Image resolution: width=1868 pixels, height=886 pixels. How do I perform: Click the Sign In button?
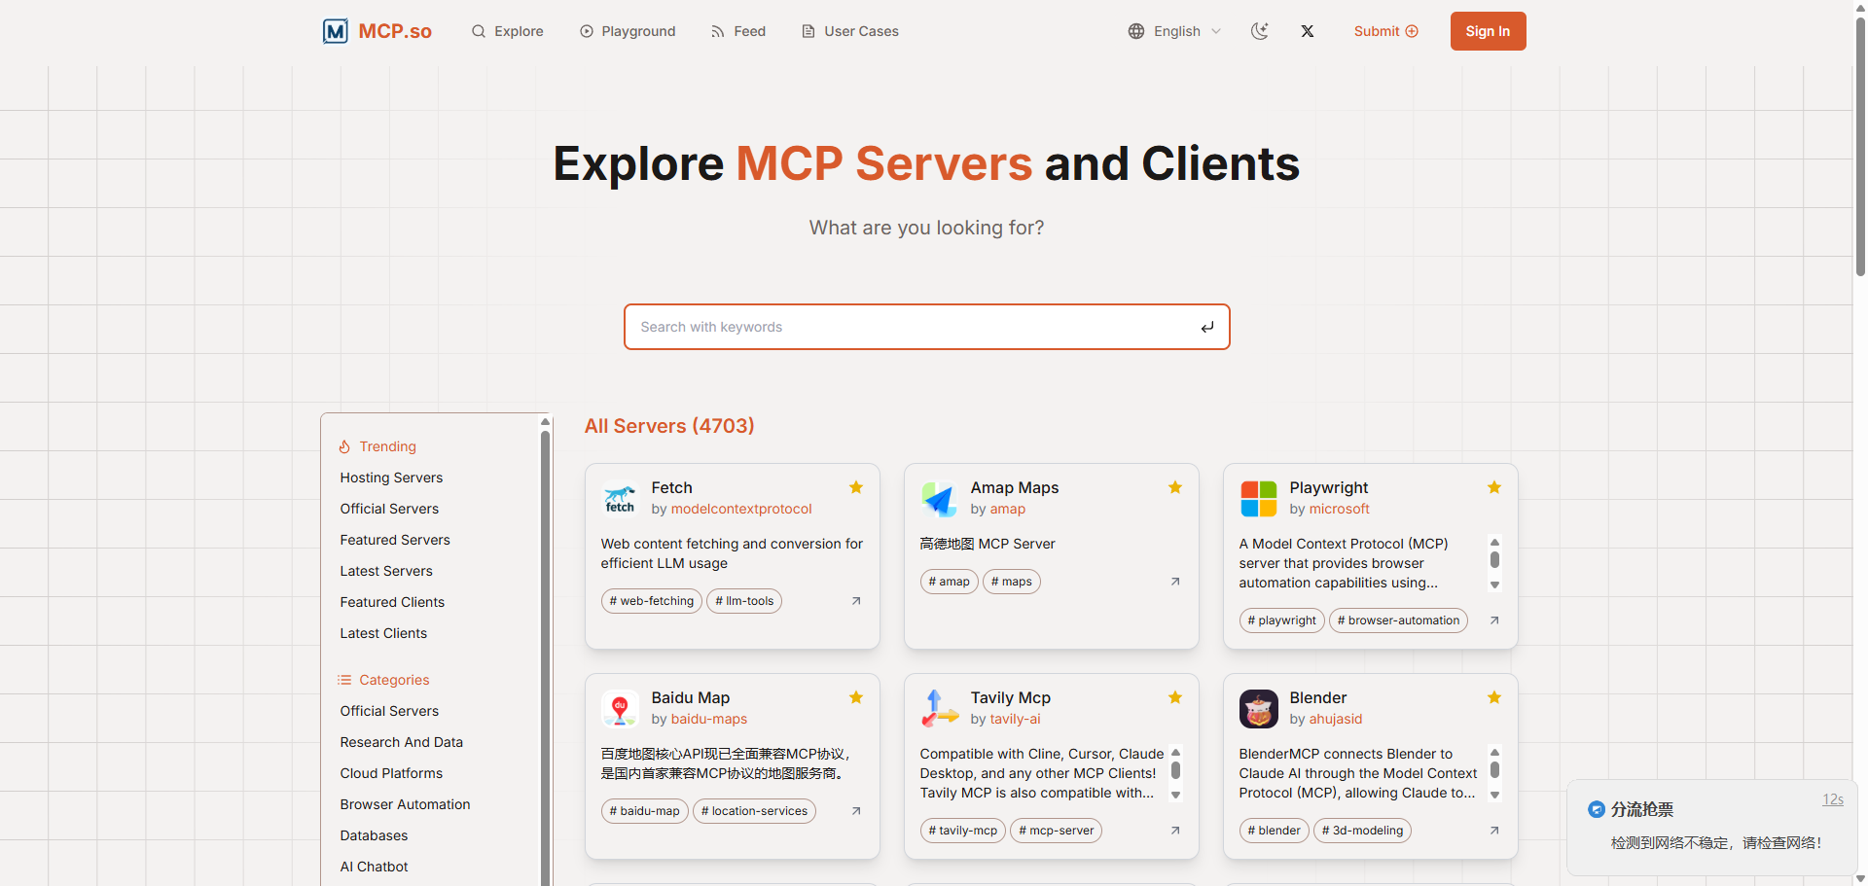click(x=1488, y=31)
